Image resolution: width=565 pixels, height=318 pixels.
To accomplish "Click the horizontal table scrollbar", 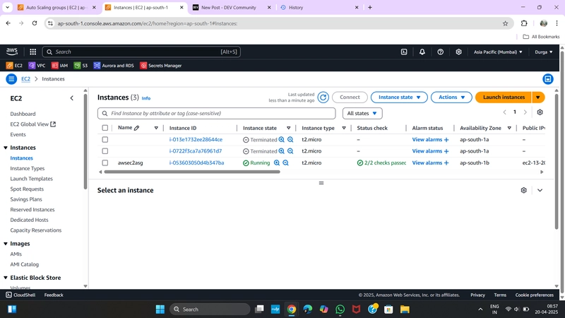I will pyautogui.click(x=192, y=172).
